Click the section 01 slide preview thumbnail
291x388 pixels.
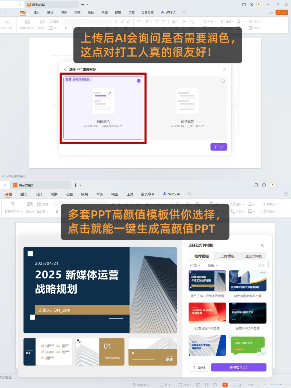tap(100, 352)
